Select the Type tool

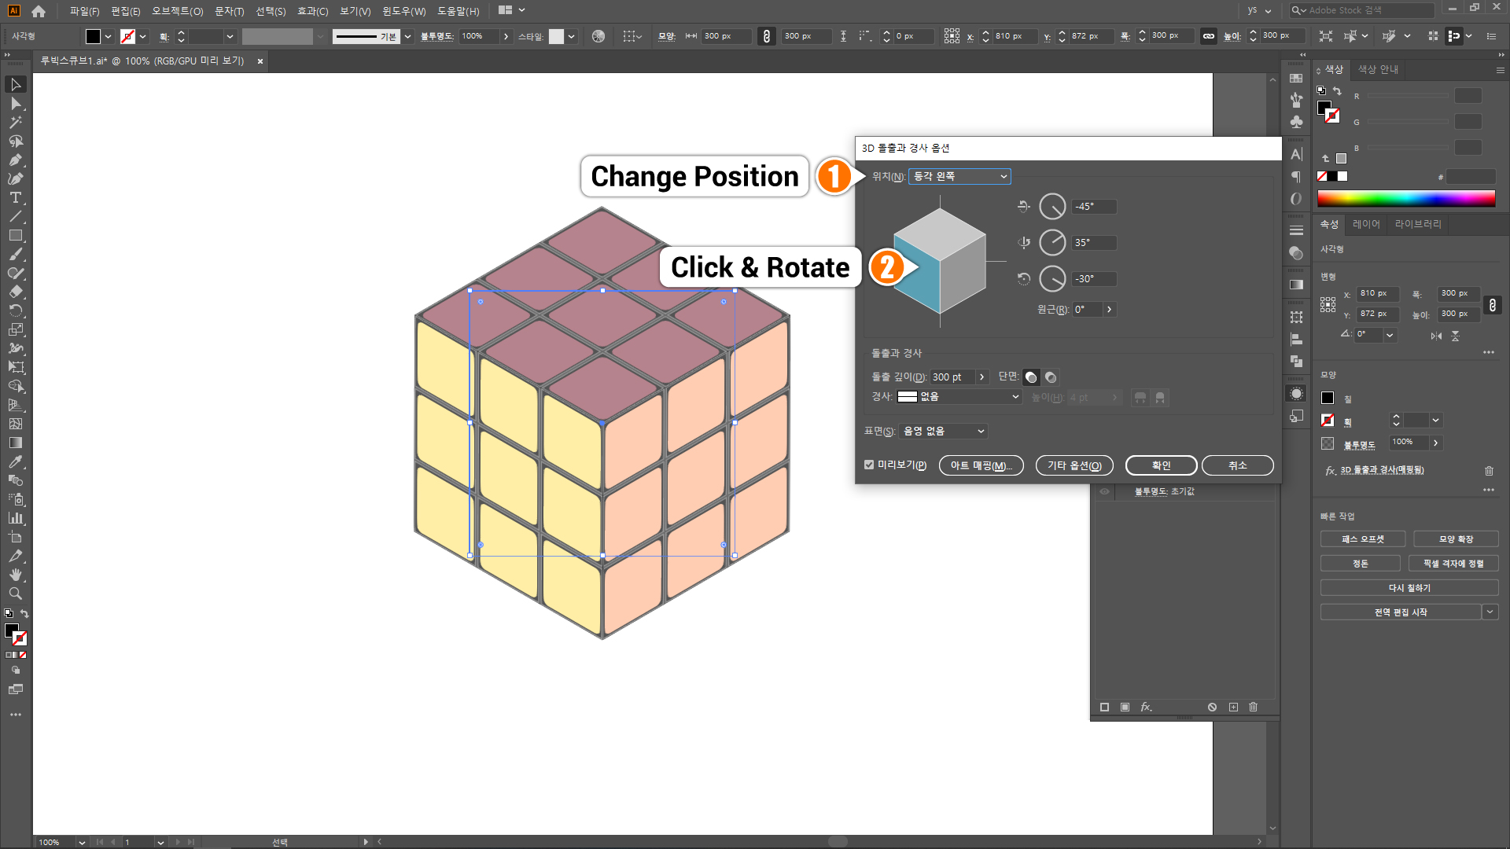[16, 198]
